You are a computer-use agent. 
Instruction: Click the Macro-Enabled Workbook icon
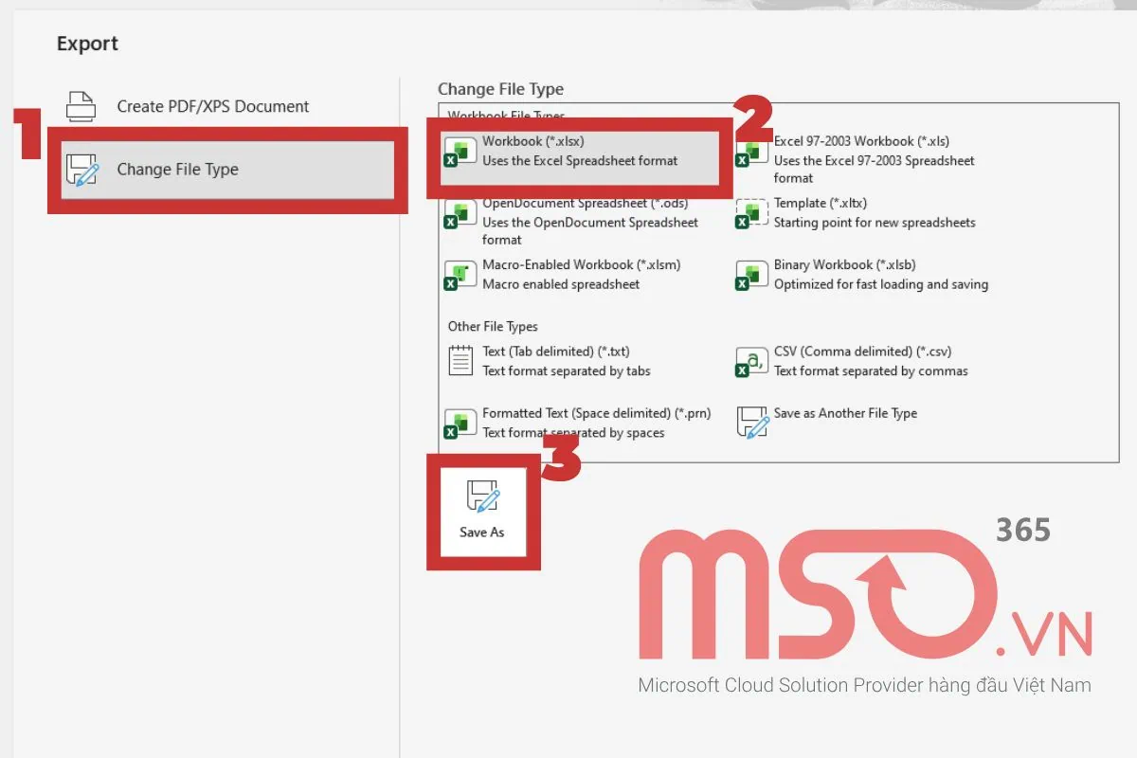(460, 276)
